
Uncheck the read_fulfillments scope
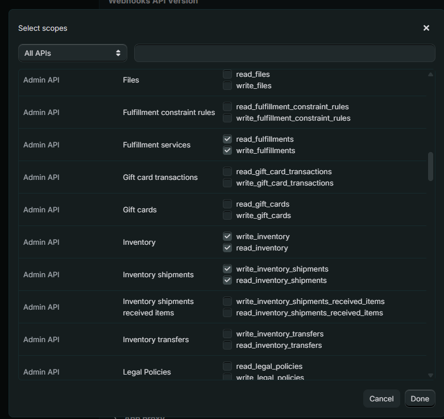(x=227, y=139)
